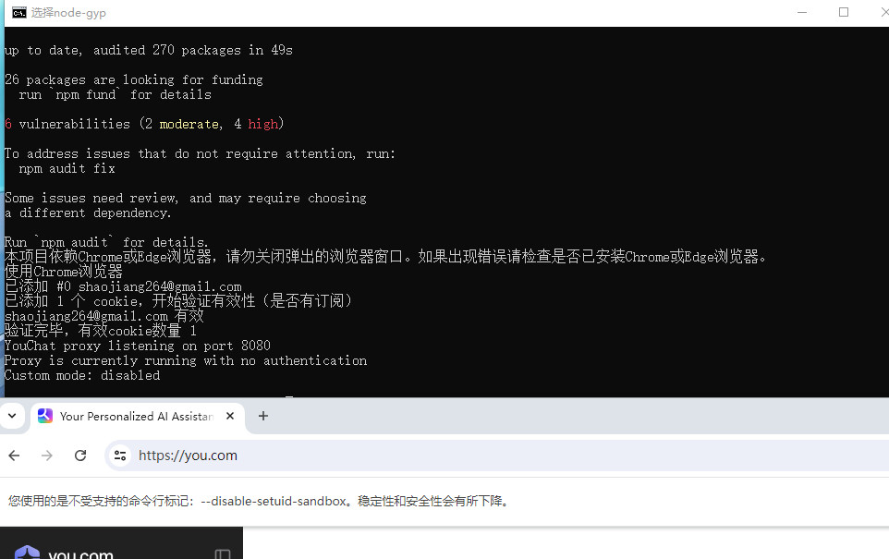Open the tab search dropdown chevron
The width and height of the screenshot is (889, 559).
(13, 416)
